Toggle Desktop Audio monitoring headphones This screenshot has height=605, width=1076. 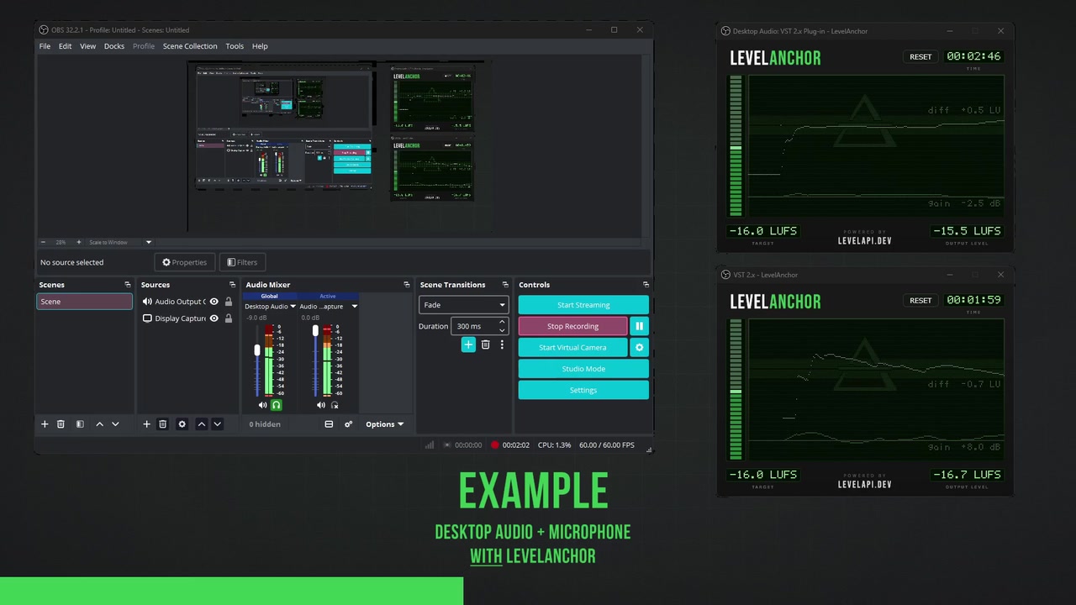click(x=276, y=405)
